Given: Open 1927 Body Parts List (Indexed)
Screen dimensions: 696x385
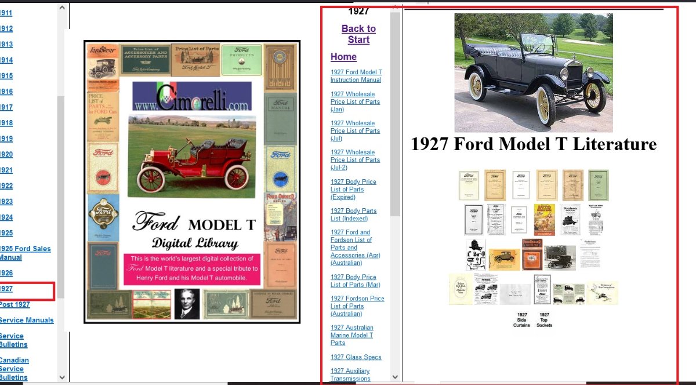Looking at the screenshot, I should pyautogui.click(x=353, y=215).
